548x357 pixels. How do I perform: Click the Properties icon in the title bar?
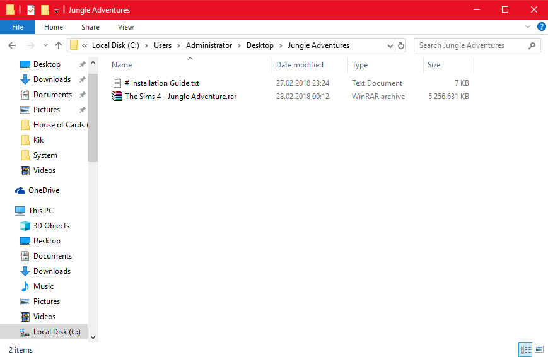click(31, 10)
